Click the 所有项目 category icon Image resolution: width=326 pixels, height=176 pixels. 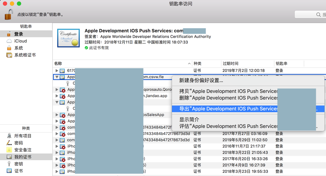pyautogui.click(x=9, y=136)
